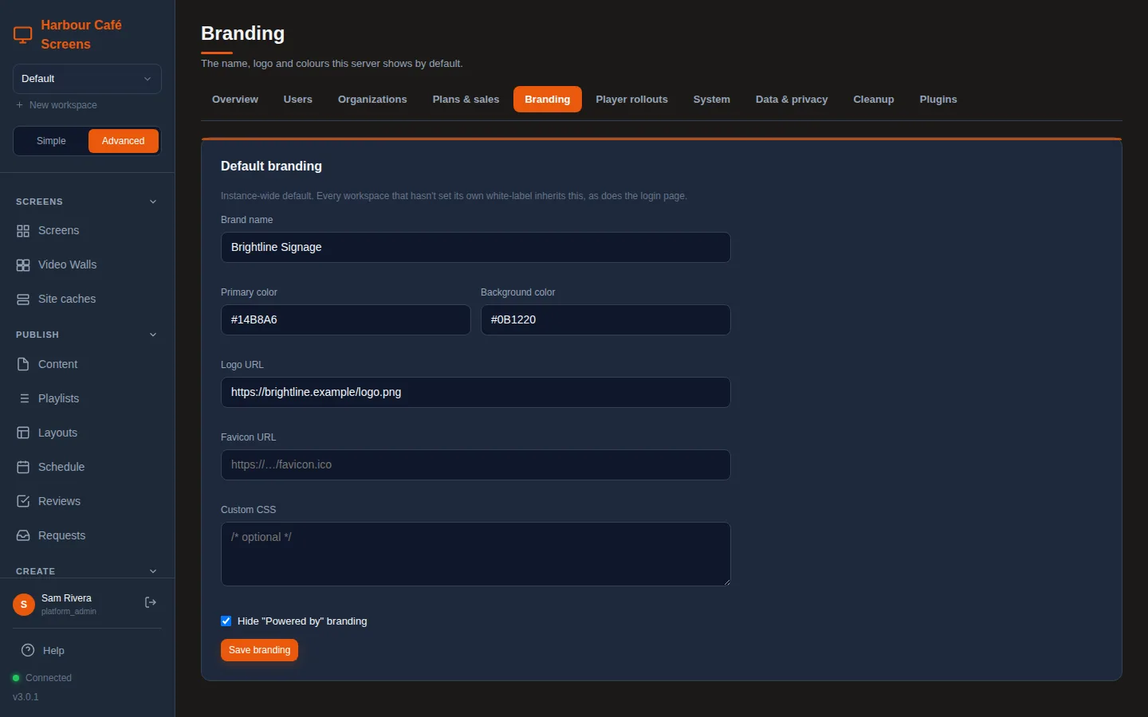The image size is (1148, 717).
Task: Click the Layouts panel icon
Action: (x=23, y=433)
